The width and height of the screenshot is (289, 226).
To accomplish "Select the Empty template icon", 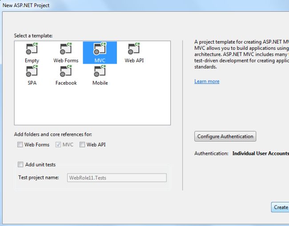I will (32, 48).
